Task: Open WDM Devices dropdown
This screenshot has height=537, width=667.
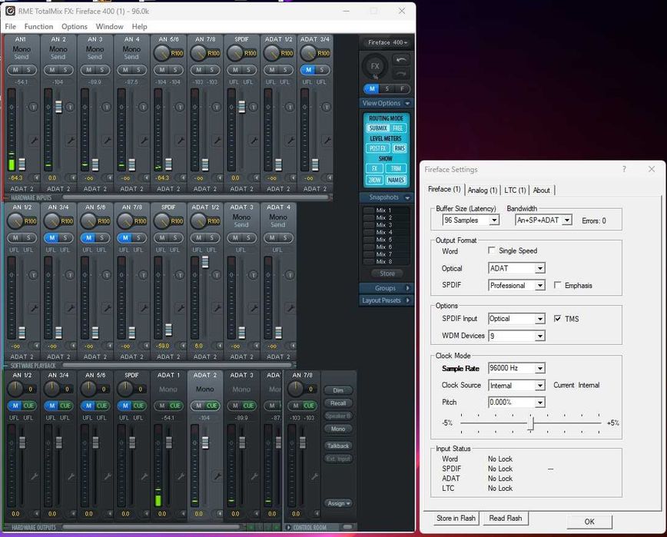Action: [x=539, y=336]
